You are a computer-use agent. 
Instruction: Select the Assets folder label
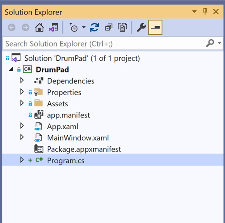pos(58,104)
